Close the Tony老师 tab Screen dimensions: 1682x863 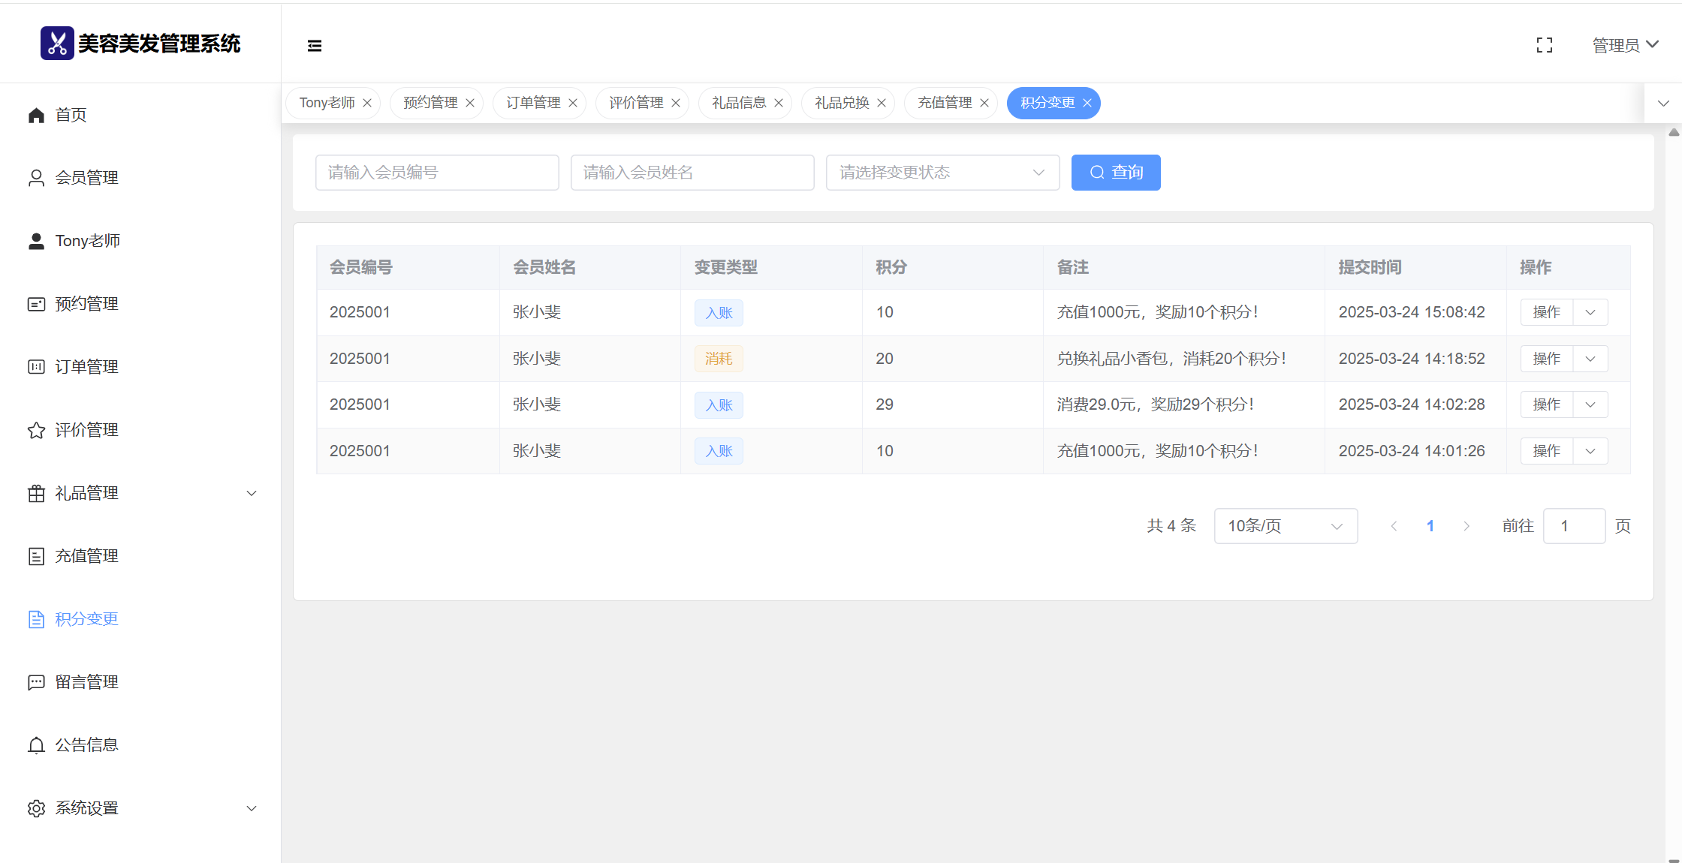[x=367, y=103]
